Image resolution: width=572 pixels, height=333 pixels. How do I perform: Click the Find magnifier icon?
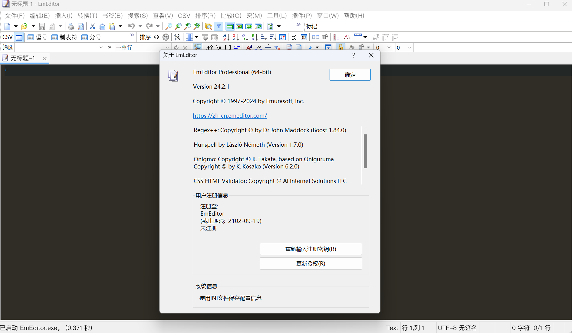click(169, 27)
